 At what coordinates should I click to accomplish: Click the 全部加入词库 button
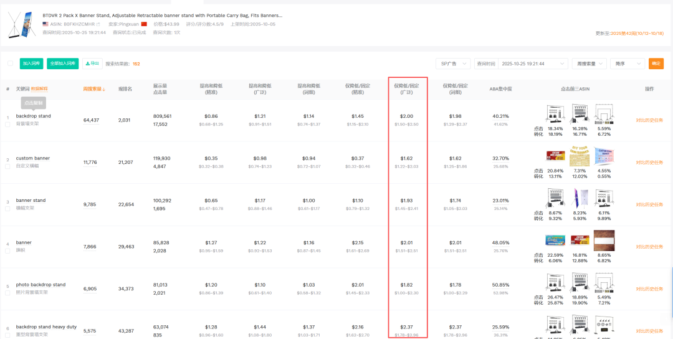(x=62, y=63)
